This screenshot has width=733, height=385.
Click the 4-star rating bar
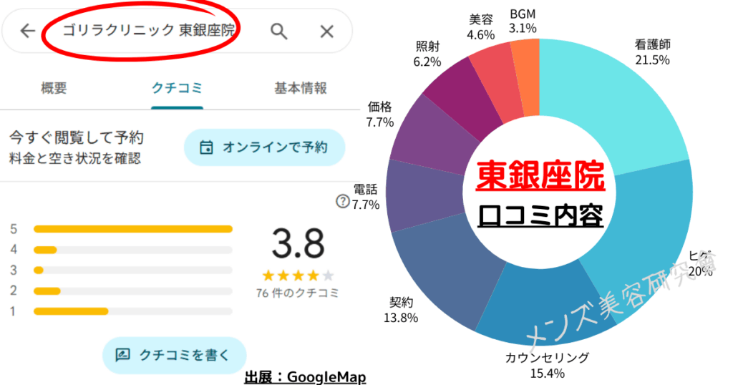pyautogui.click(x=133, y=250)
